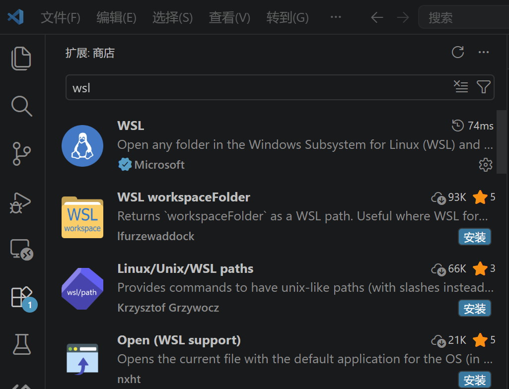Image resolution: width=509 pixels, height=389 pixels.
Task: Click the Microsoft publisher name
Action: [x=159, y=165]
